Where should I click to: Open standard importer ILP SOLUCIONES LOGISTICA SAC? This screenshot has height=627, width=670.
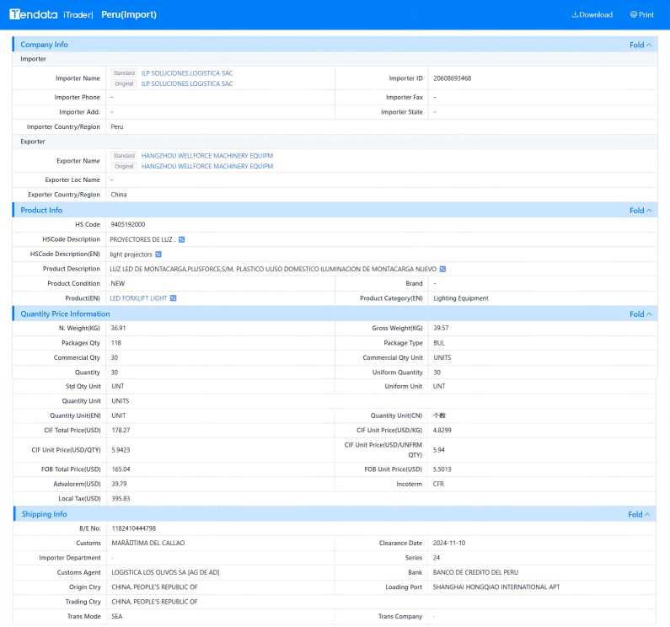tap(187, 73)
